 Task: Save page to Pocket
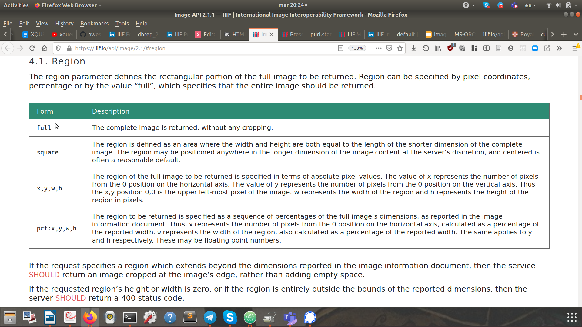(x=389, y=48)
